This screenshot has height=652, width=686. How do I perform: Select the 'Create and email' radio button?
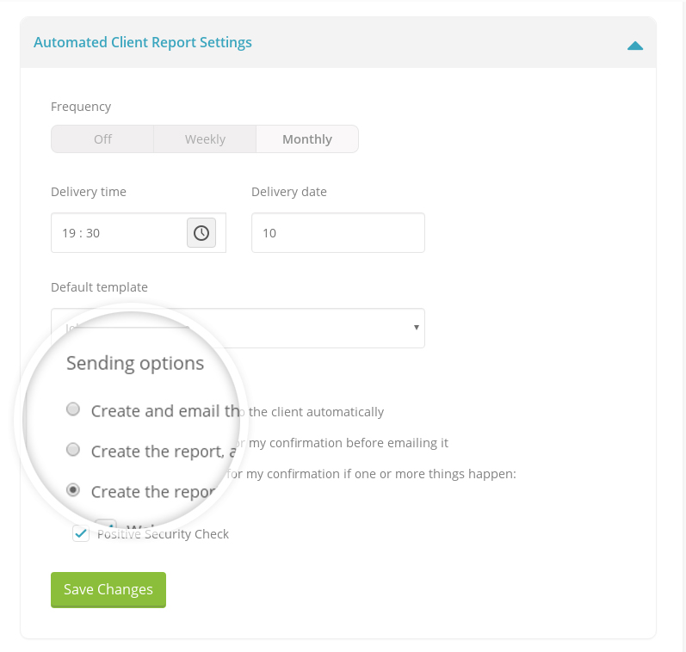[74, 409]
